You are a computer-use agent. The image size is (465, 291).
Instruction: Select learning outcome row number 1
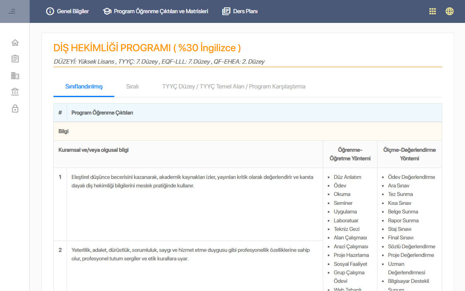pyautogui.click(x=188, y=204)
